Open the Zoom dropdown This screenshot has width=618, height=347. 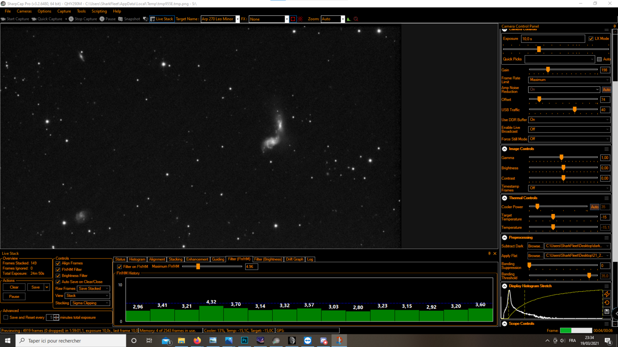(343, 19)
